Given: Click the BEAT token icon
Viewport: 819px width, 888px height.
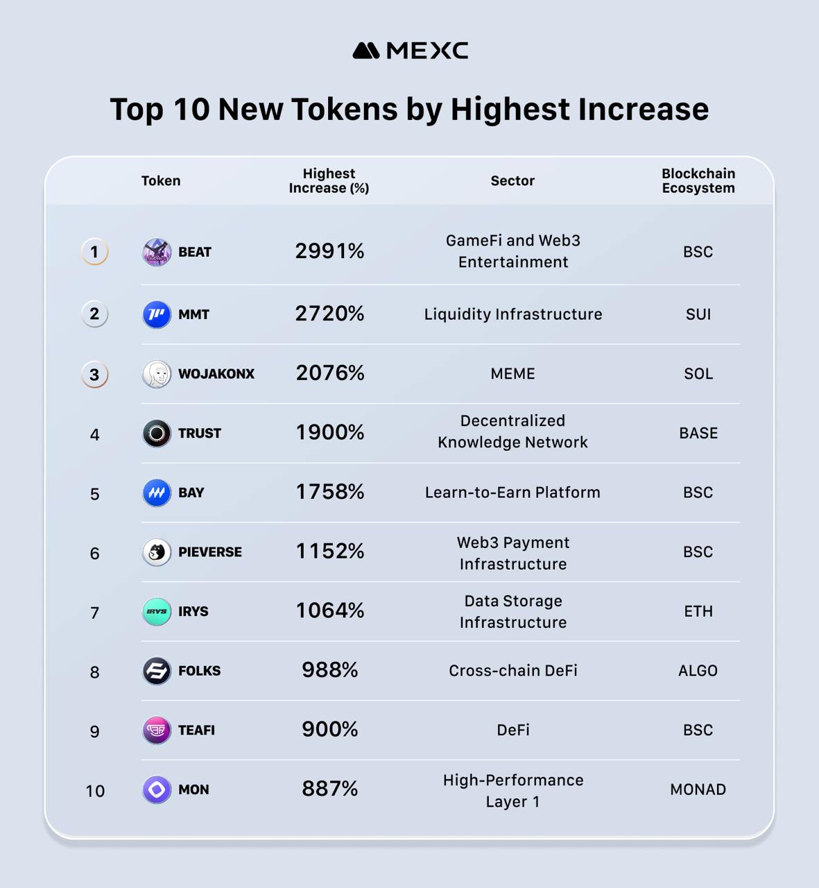Looking at the screenshot, I should (157, 252).
